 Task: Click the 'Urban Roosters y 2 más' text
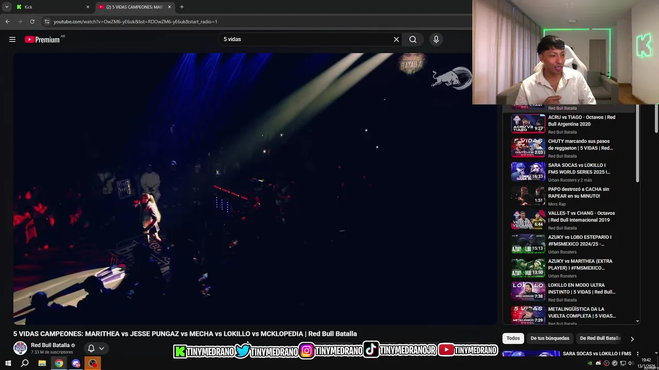coord(570,180)
